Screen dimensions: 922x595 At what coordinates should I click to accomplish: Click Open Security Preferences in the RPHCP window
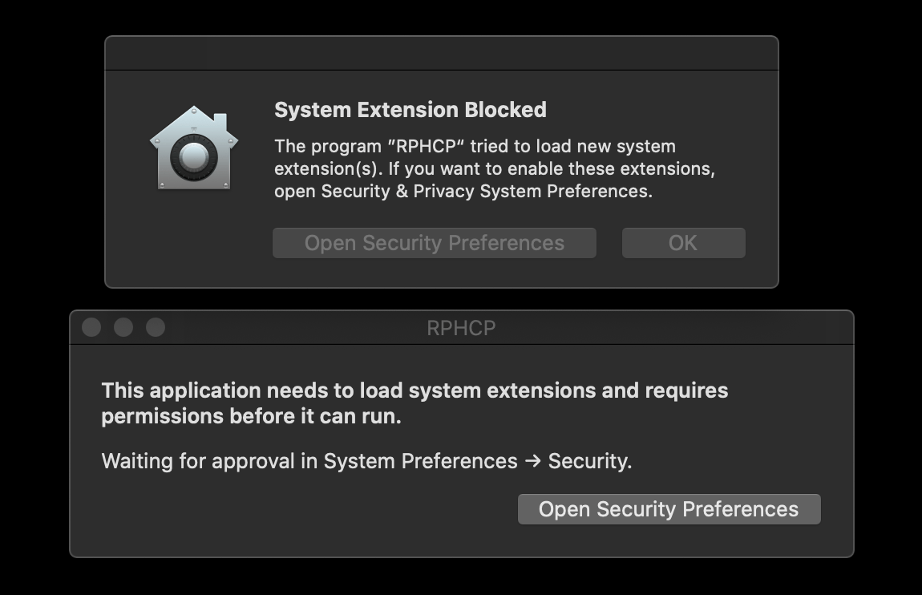(669, 508)
